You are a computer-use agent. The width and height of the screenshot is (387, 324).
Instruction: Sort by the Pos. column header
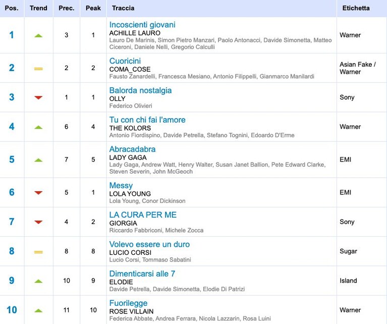12,8
